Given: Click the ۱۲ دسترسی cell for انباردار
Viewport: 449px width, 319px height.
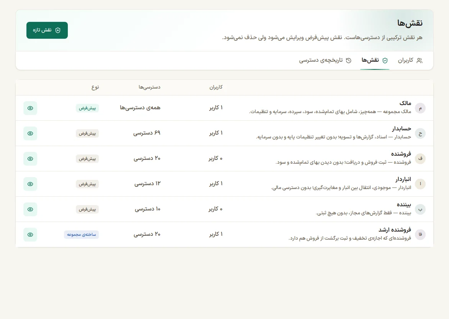Looking at the screenshot, I should [x=147, y=184].
